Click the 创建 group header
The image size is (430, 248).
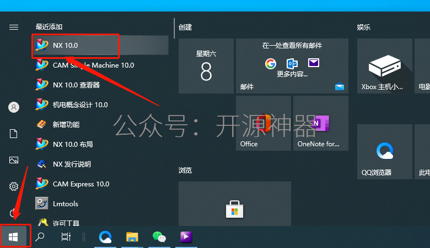(185, 27)
